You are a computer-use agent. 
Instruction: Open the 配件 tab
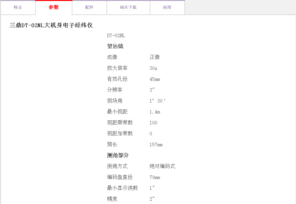click(x=89, y=7)
